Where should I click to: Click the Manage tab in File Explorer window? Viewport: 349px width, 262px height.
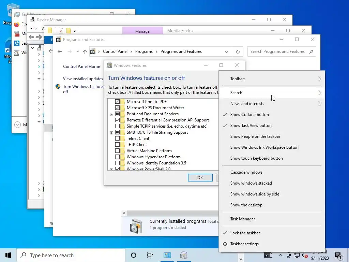point(142,31)
